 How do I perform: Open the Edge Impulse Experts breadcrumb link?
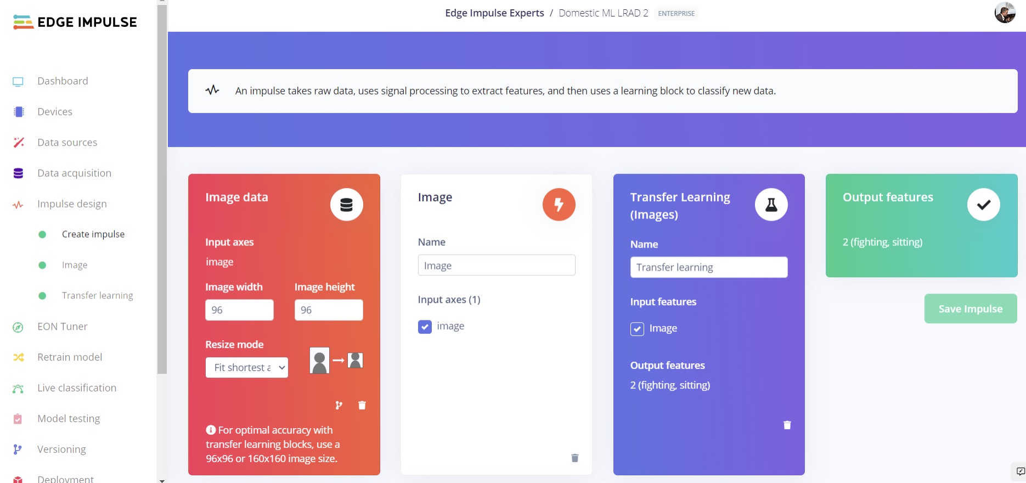pyautogui.click(x=494, y=13)
